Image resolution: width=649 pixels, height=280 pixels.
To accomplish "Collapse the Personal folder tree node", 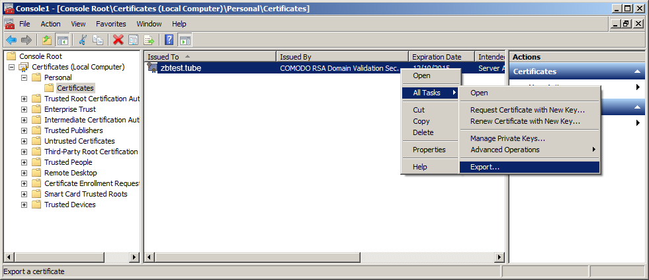I will pos(24,77).
